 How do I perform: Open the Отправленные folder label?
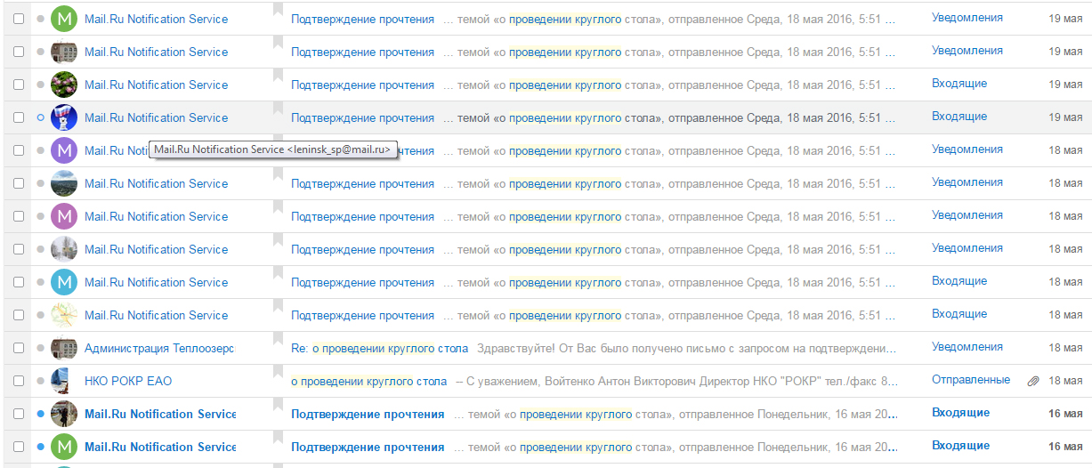click(x=971, y=380)
